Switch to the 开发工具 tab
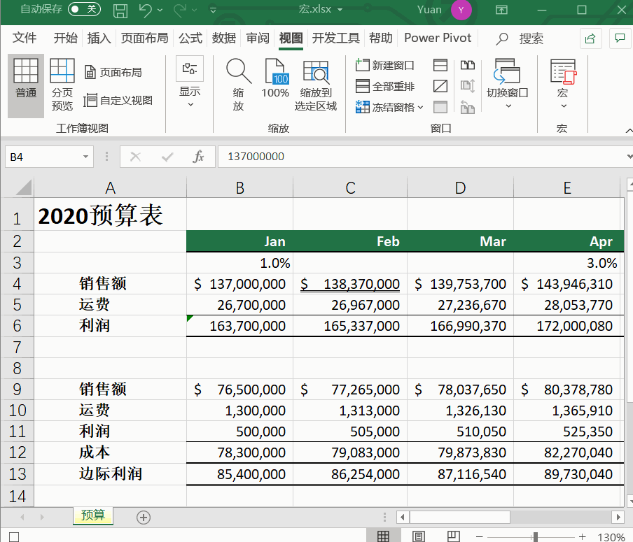The height and width of the screenshot is (542, 633). (x=335, y=38)
